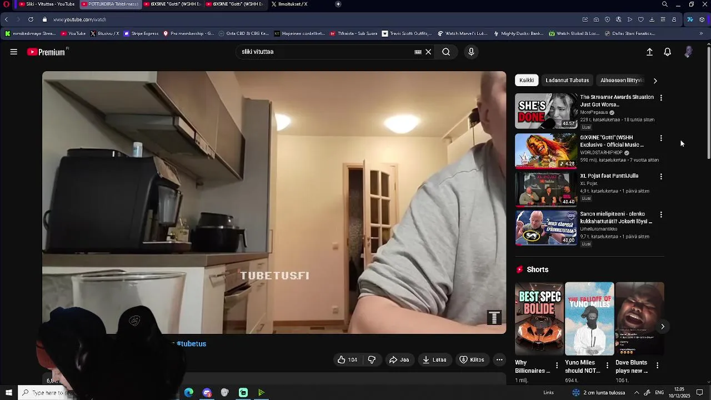Toggle the player's bottom-right corner overlay button
The height and width of the screenshot is (400, 711).
pyautogui.click(x=494, y=318)
